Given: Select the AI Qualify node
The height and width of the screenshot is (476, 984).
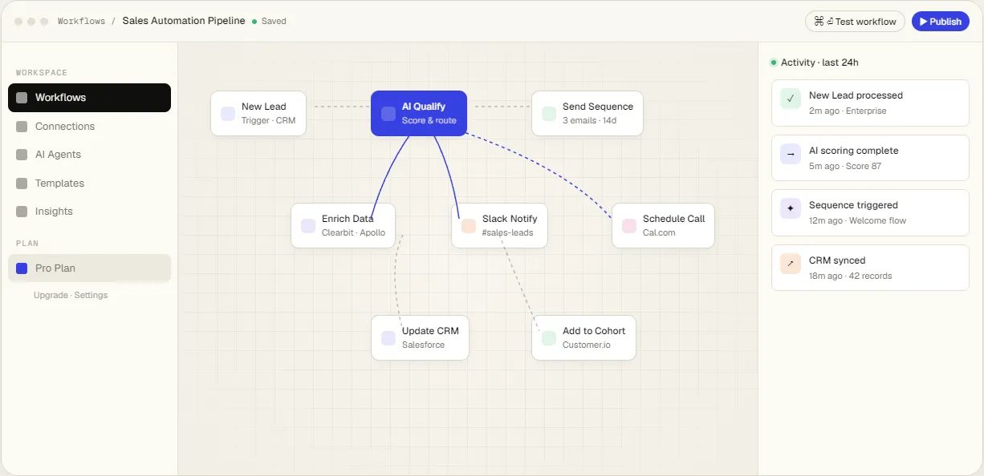Looking at the screenshot, I should 419,114.
